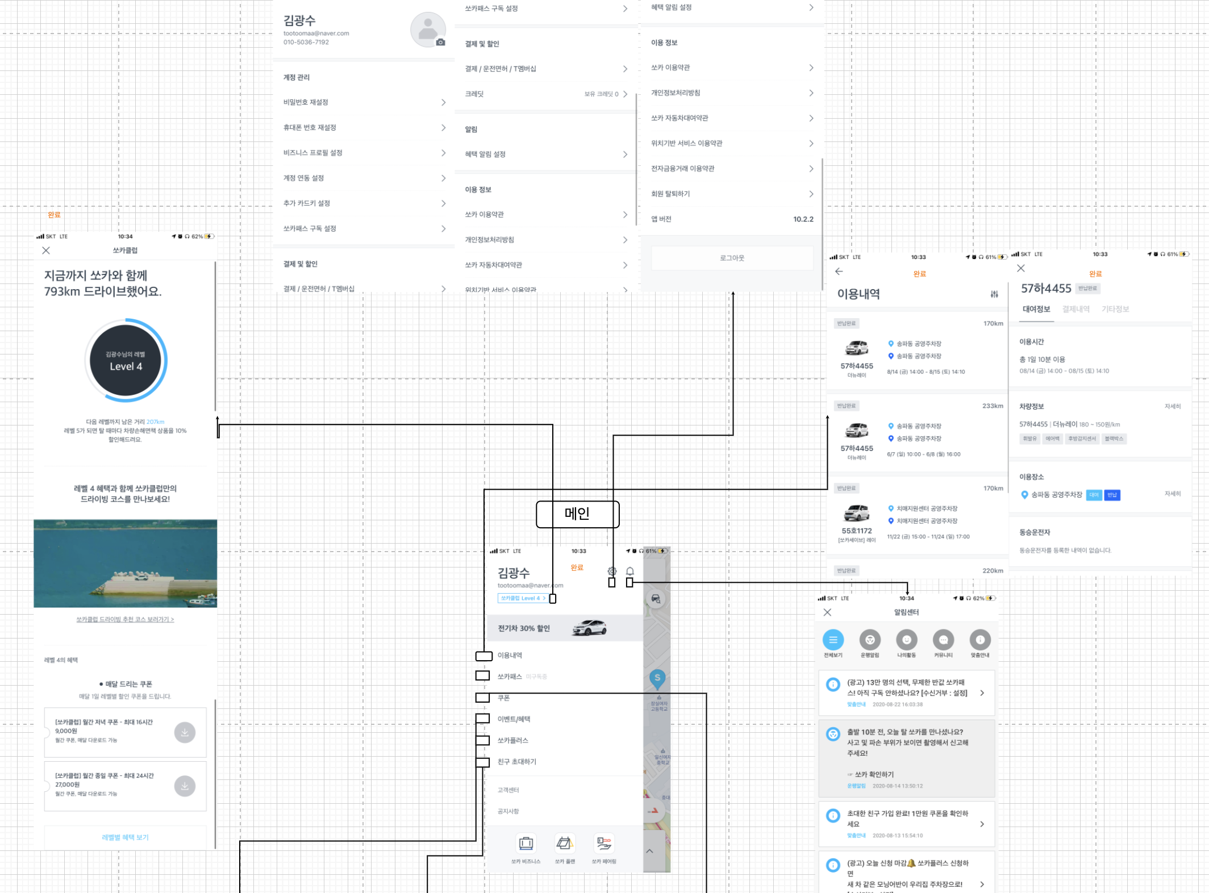Click the 쏘카클럽 driving course photo
The image size is (1209, 893).
tap(125, 563)
